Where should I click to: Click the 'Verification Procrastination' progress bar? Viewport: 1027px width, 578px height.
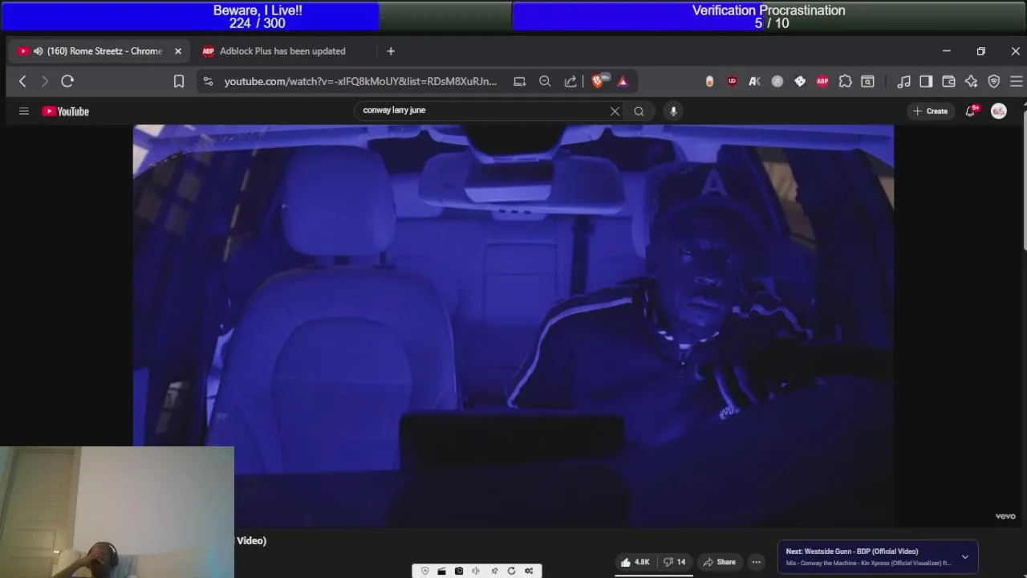[x=769, y=16]
